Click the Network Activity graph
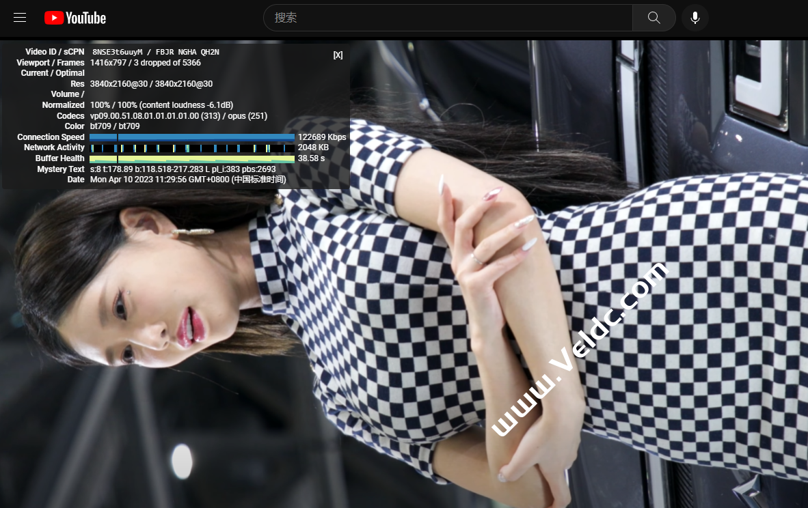This screenshot has height=508, width=808. click(191, 148)
